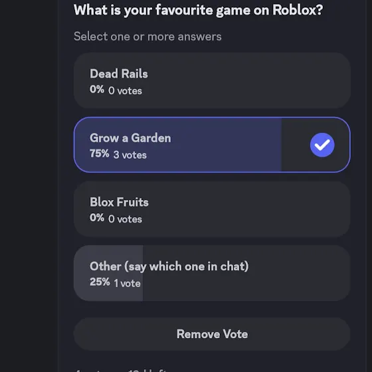Click the 0% label on Blox Fruits
This screenshot has height=372, width=372.
point(97,218)
